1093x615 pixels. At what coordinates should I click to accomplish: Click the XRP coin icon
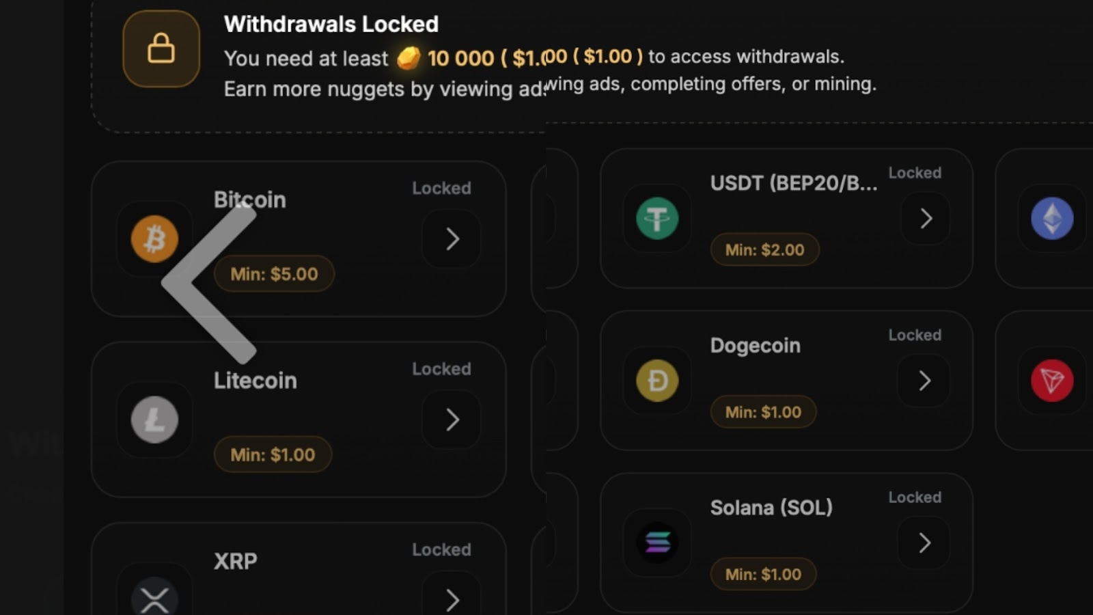pos(154,599)
